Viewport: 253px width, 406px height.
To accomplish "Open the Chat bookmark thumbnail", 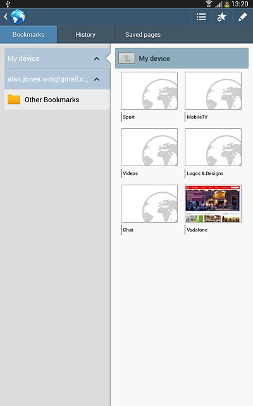I will click(149, 204).
